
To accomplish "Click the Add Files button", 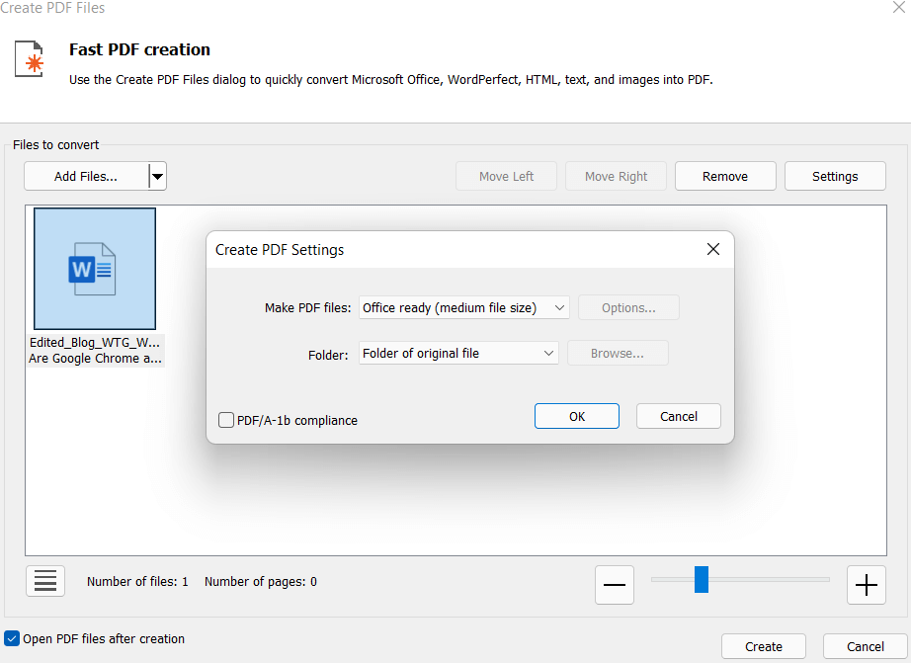I will coord(86,176).
